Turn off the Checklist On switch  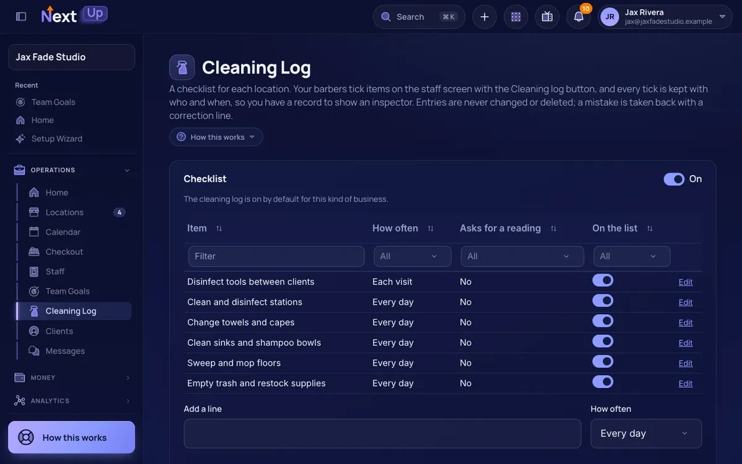click(674, 179)
